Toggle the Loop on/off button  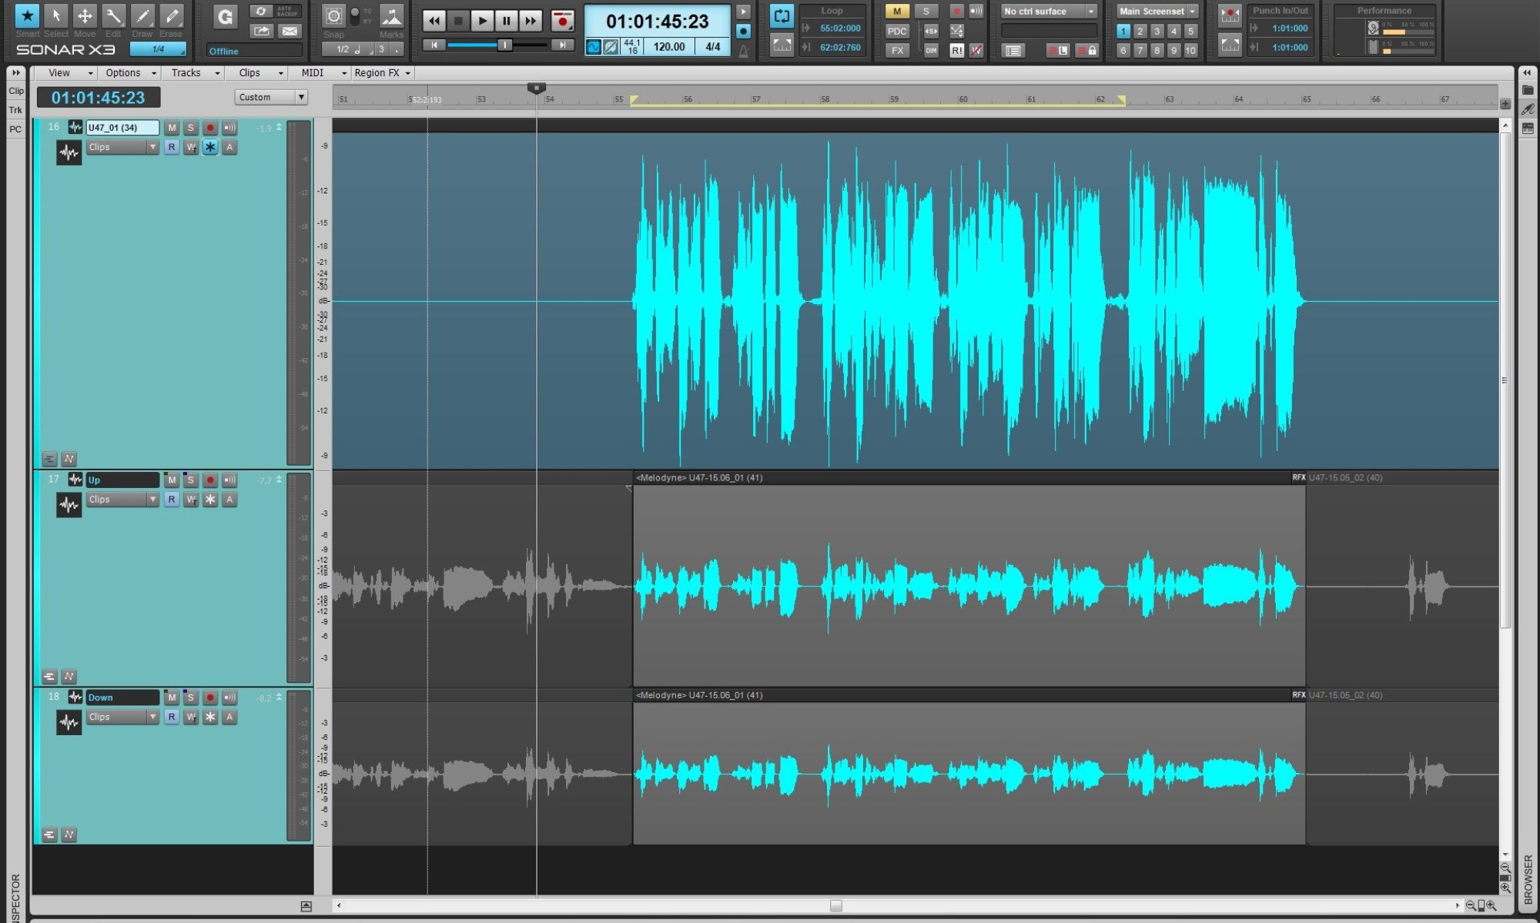(782, 16)
